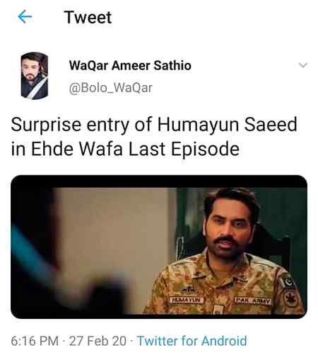Screen dimensions: 318x360
Task: Click the words "Surprise entry of"
Action: (82, 125)
